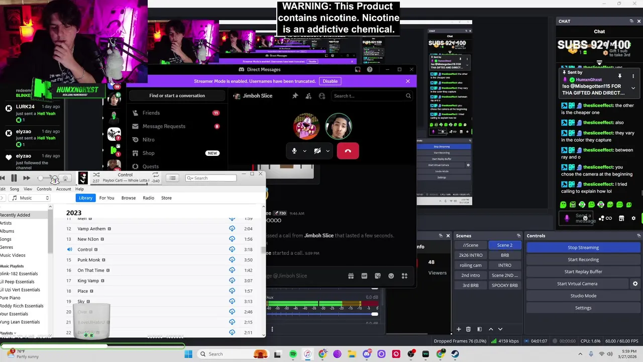Open the Discord gift icon in message bar
The image size is (643, 362).
[x=351, y=276]
